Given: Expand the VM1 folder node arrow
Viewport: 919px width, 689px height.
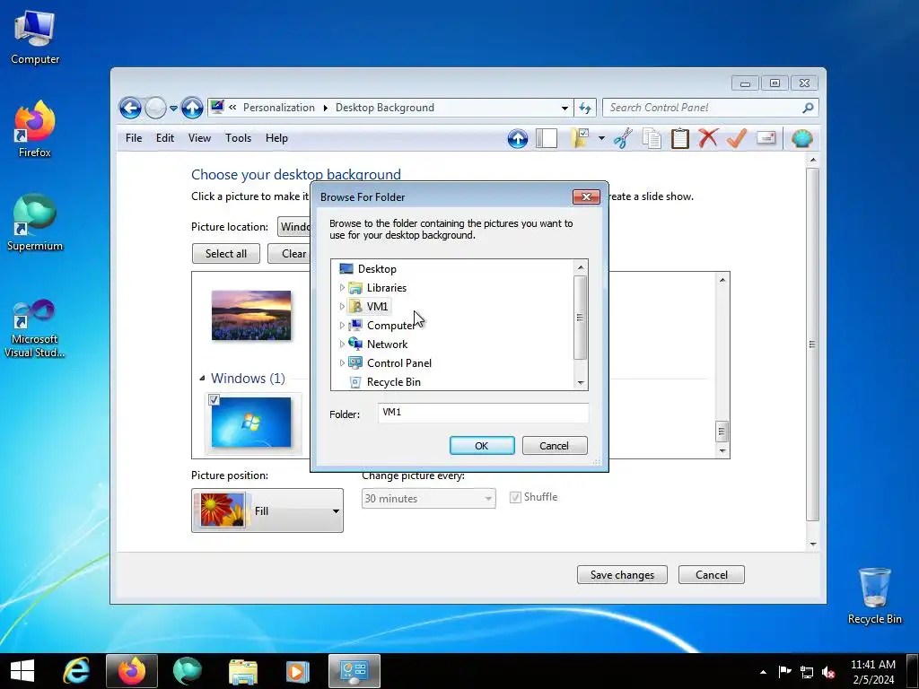Looking at the screenshot, I should (342, 307).
